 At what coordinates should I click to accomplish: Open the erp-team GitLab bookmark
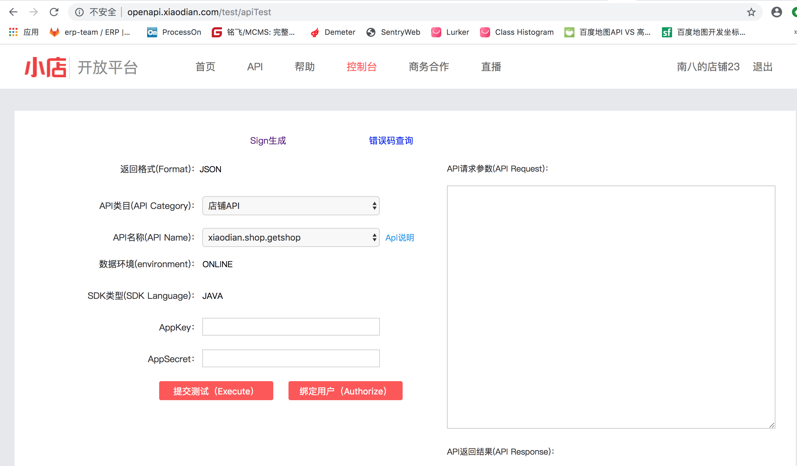point(90,32)
